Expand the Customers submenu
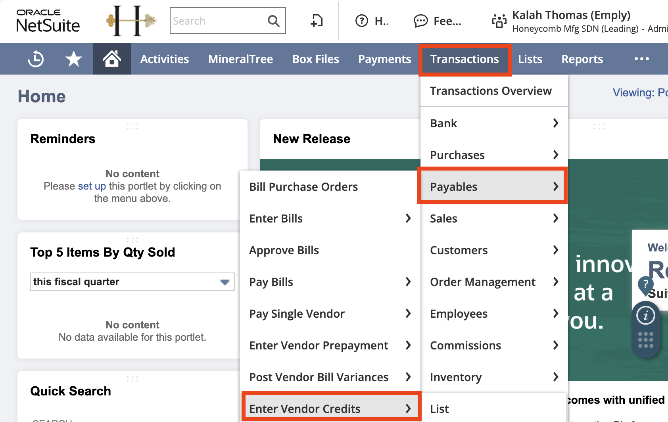The image size is (668, 422). click(x=494, y=250)
